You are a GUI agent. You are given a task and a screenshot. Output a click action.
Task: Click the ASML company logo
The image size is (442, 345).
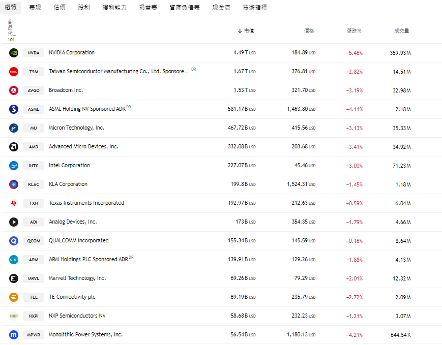[14, 109]
